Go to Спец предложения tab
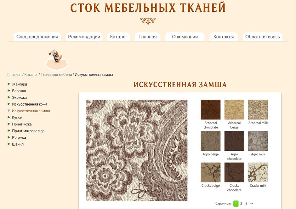Image resolution: width=296 pixels, height=209 pixels. coord(37,37)
